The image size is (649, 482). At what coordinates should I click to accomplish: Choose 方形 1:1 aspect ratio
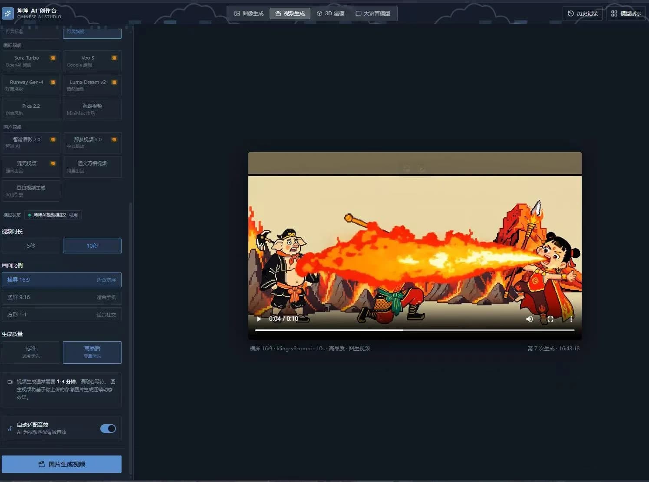click(x=62, y=315)
